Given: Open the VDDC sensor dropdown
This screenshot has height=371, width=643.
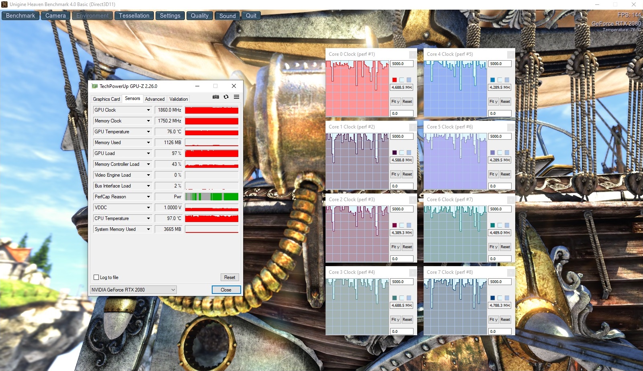Looking at the screenshot, I should (x=148, y=208).
